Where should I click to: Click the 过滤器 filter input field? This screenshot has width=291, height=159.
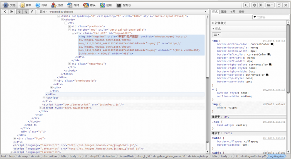tap(271, 17)
